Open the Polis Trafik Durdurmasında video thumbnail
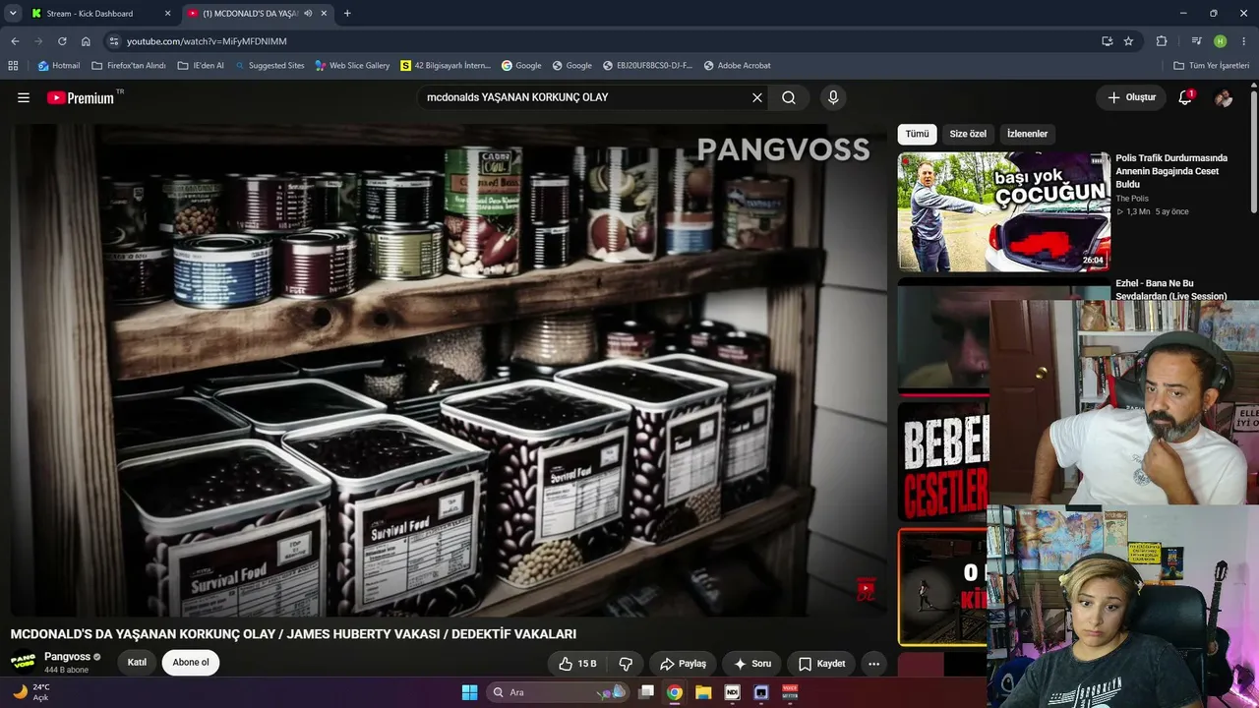The height and width of the screenshot is (708, 1259). click(1004, 211)
